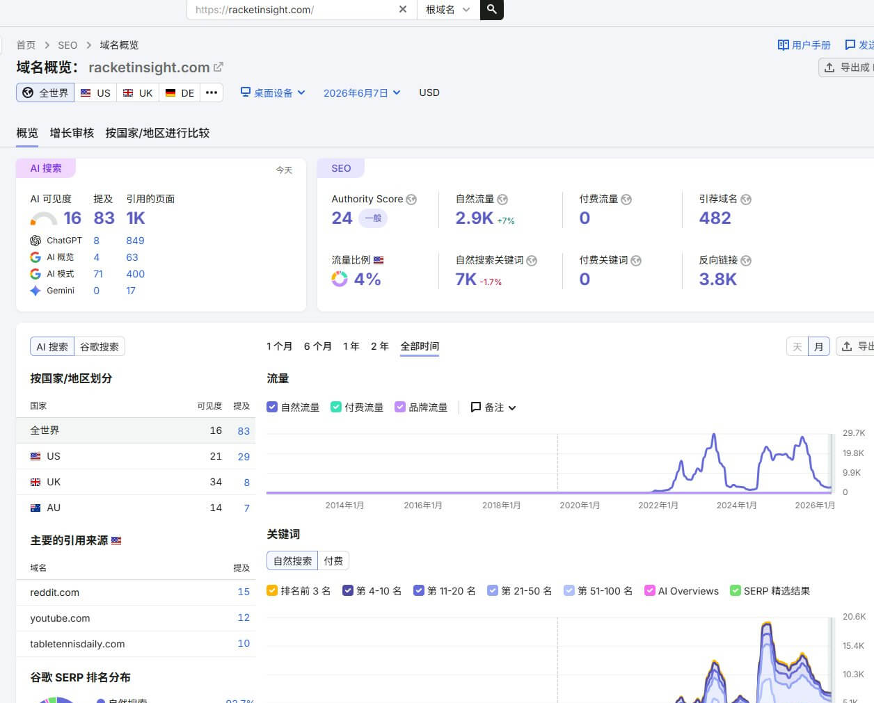
Task: Click Google icon beside AI 模式
Action: tap(35, 274)
